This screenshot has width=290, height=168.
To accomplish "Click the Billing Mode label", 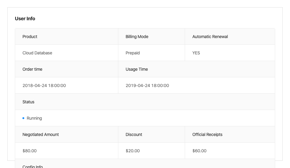I will point(137,37).
